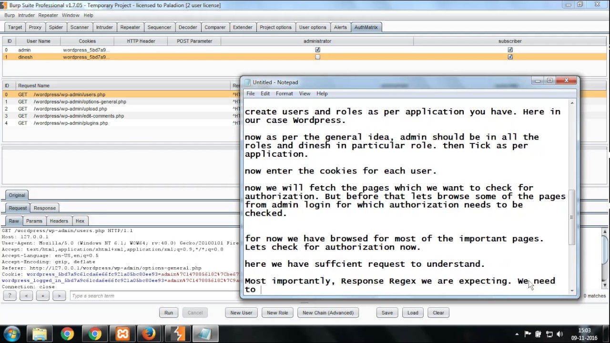Image resolution: width=610 pixels, height=343 pixels.
Task: Toggle administrator checkbox for dinesh user
Action: click(317, 57)
